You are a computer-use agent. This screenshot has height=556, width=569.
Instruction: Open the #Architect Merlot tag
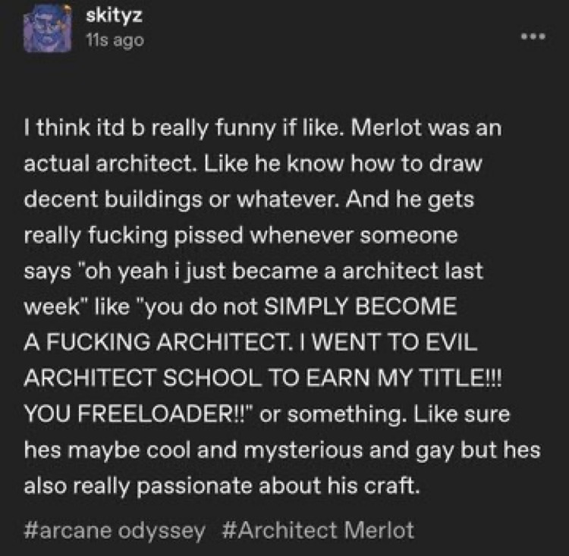click(319, 529)
